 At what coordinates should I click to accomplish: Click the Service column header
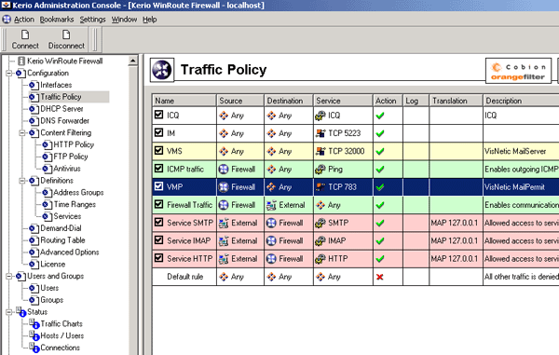click(x=343, y=101)
